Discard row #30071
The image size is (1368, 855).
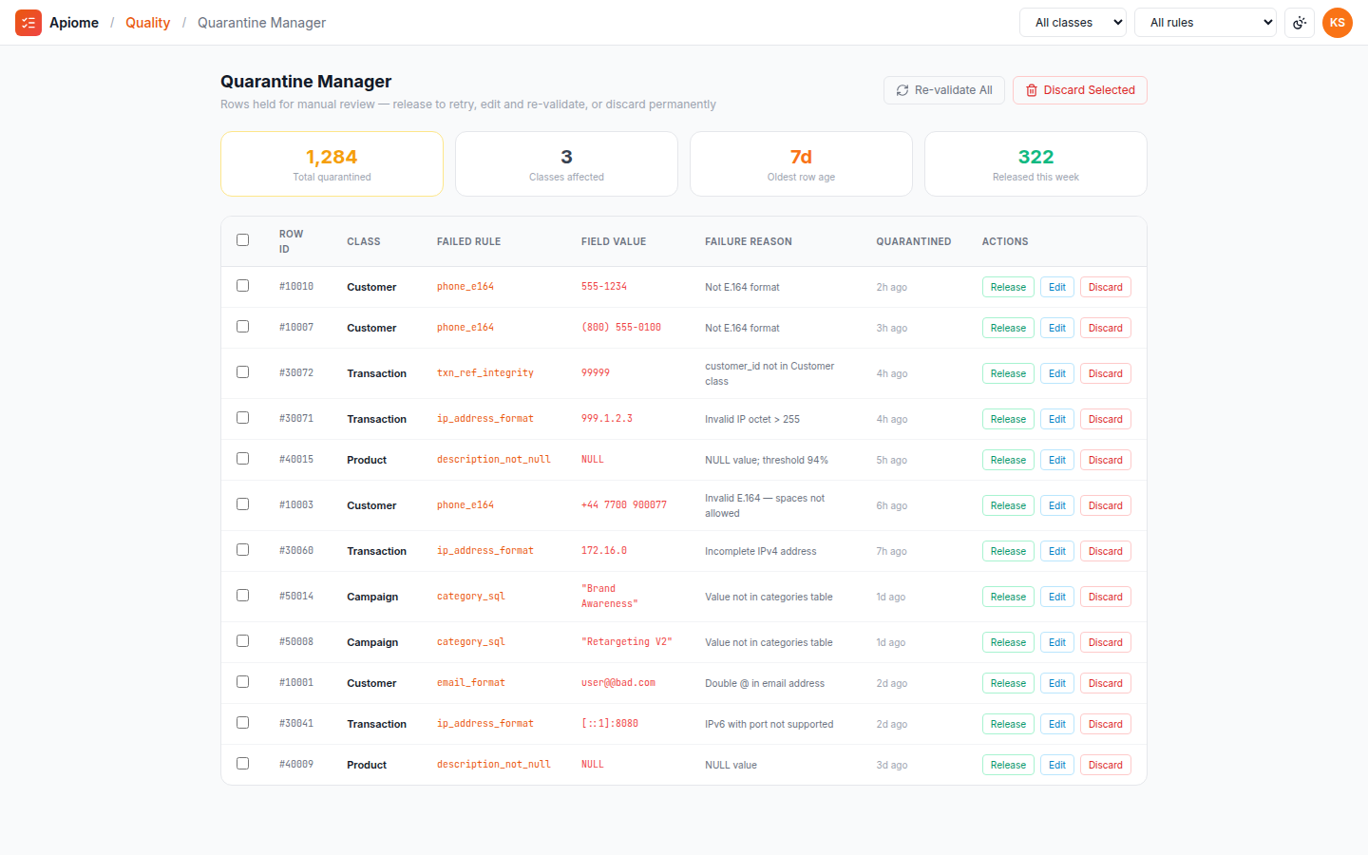pos(1106,419)
